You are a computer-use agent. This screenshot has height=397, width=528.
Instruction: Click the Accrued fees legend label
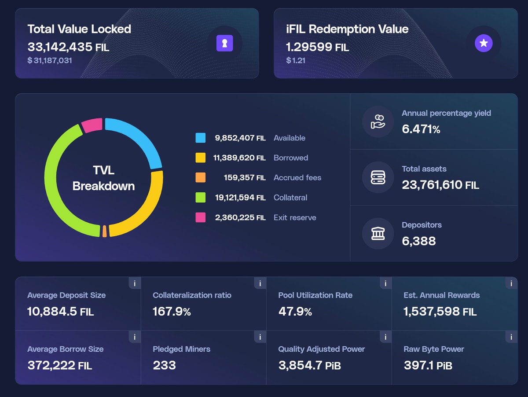(297, 178)
